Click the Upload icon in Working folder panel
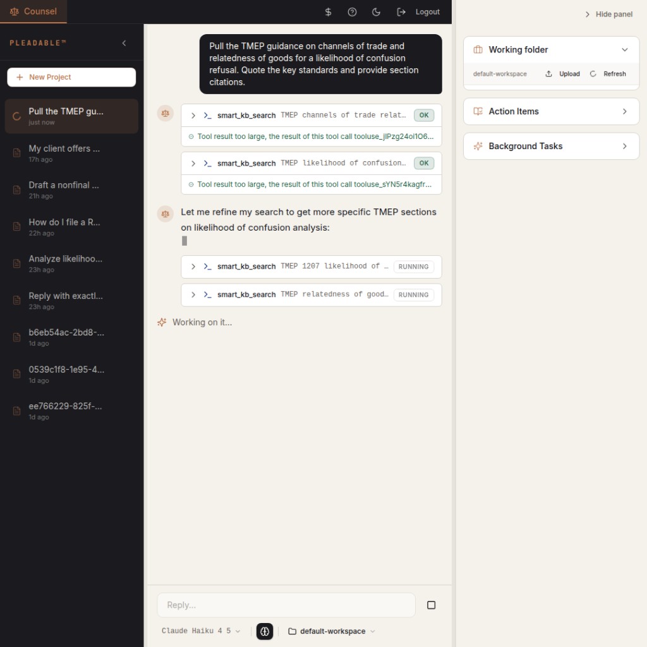Screen dimensions: 647x647 (x=548, y=73)
